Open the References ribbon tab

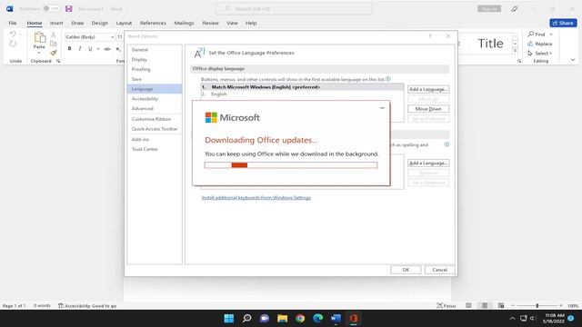click(x=153, y=23)
